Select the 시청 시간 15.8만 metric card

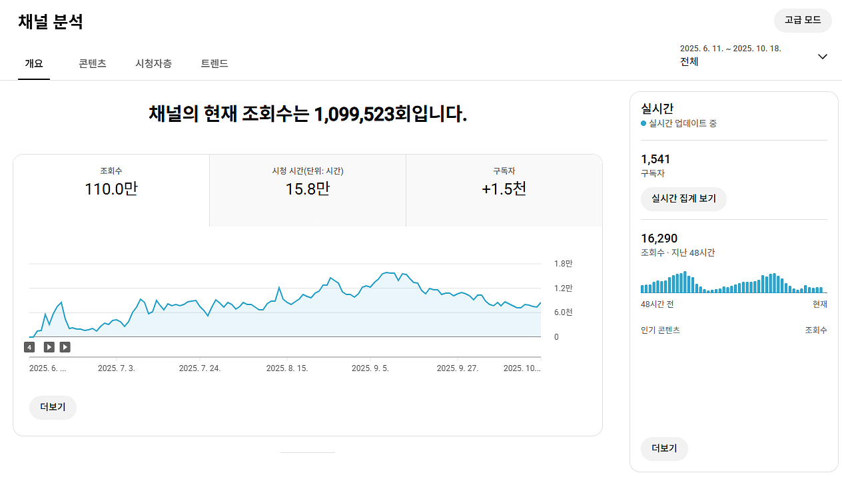pyautogui.click(x=307, y=191)
